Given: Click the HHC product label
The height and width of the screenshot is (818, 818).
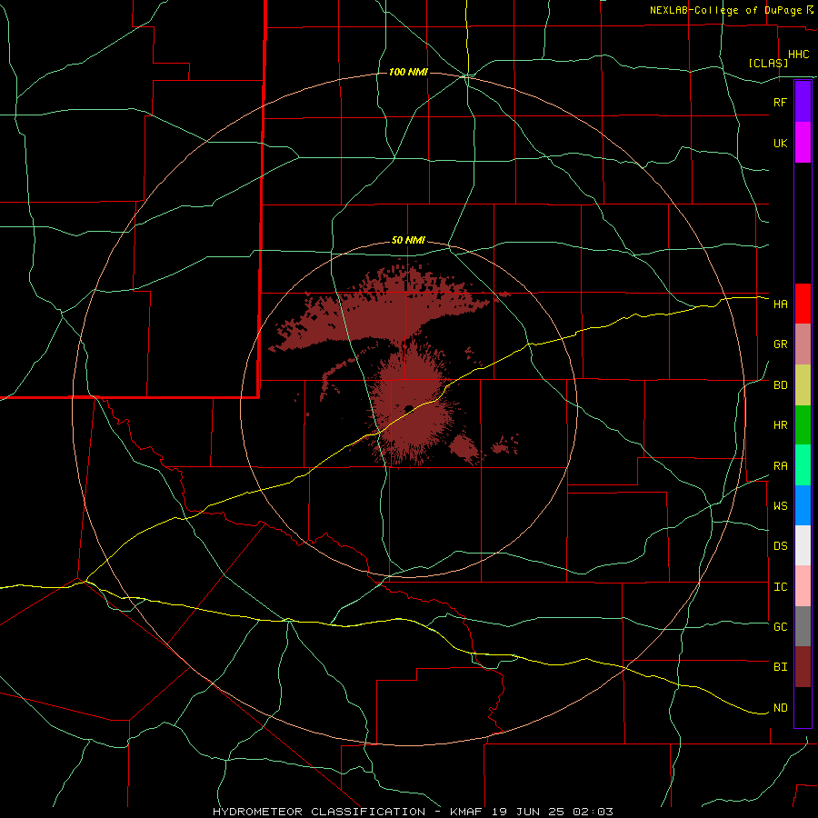Looking at the screenshot, I should coord(798,55).
